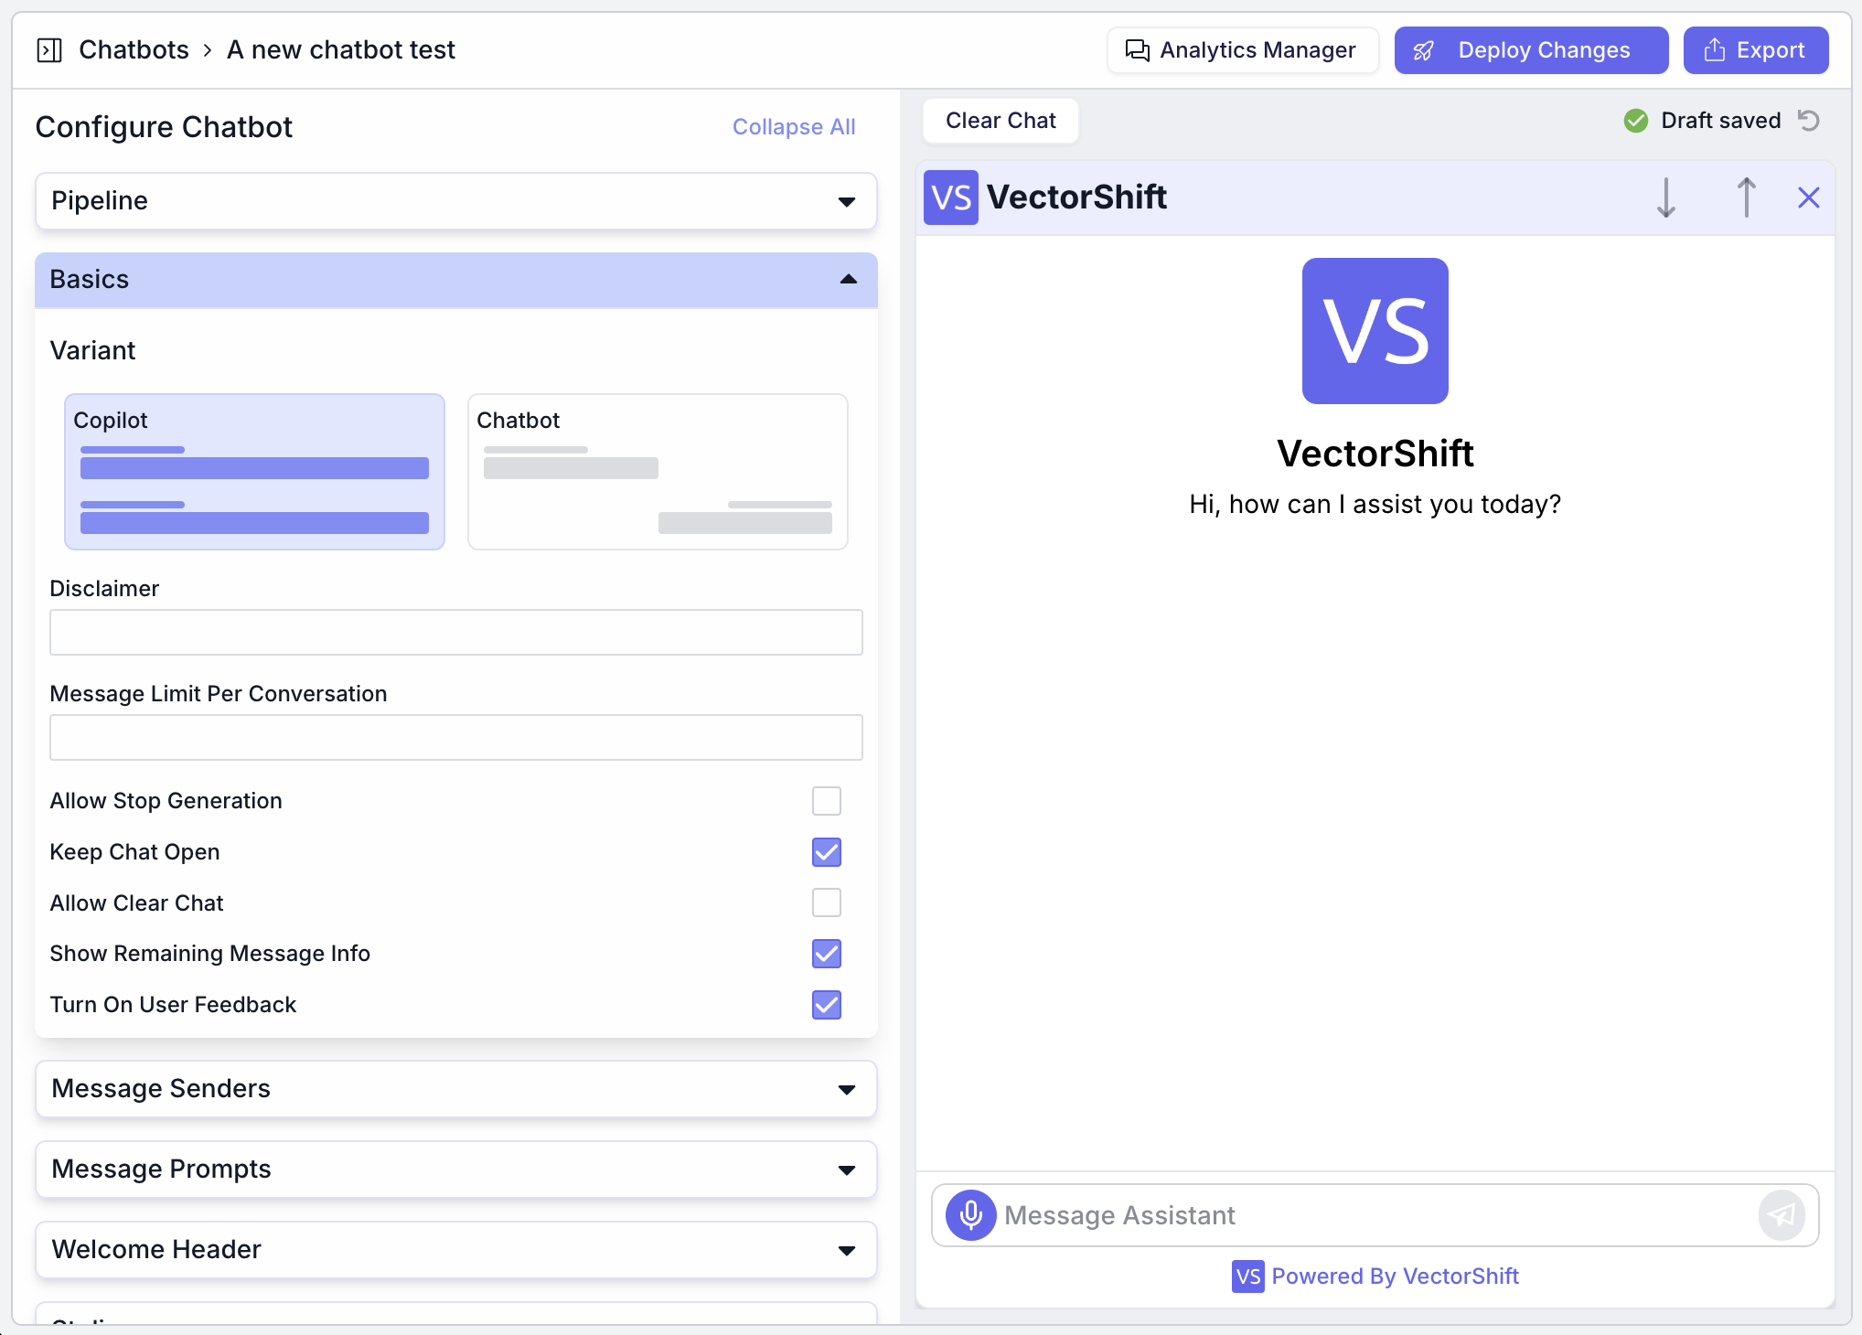Click the VS logo in the chat header
This screenshot has height=1335, width=1862.
(x=951, y=197)
